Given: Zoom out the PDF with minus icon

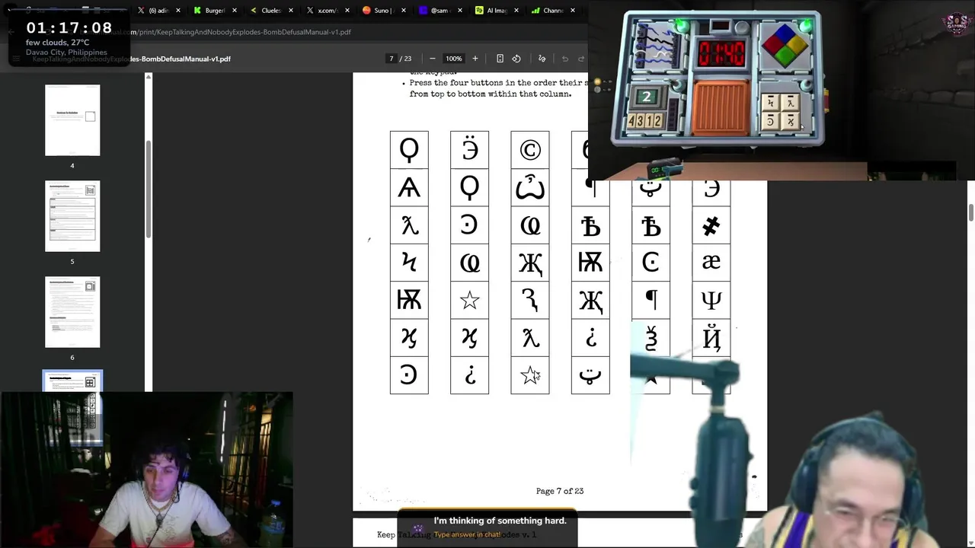Looking at the screenshot, I should coord(432,59).
